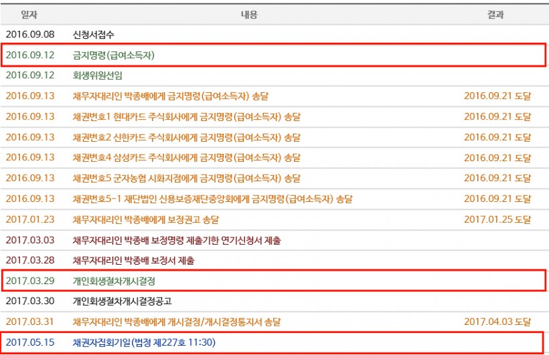This screenshot has width=549, height=355.
Task: Click date 2017.05.15 of 채권자집회기일 row
Action: coord(30,342)
